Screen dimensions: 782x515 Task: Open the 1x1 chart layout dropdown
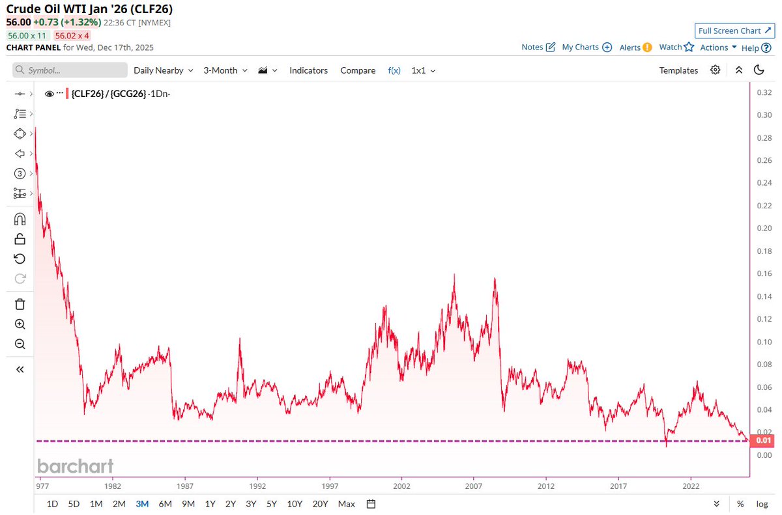tap(419, 70)
